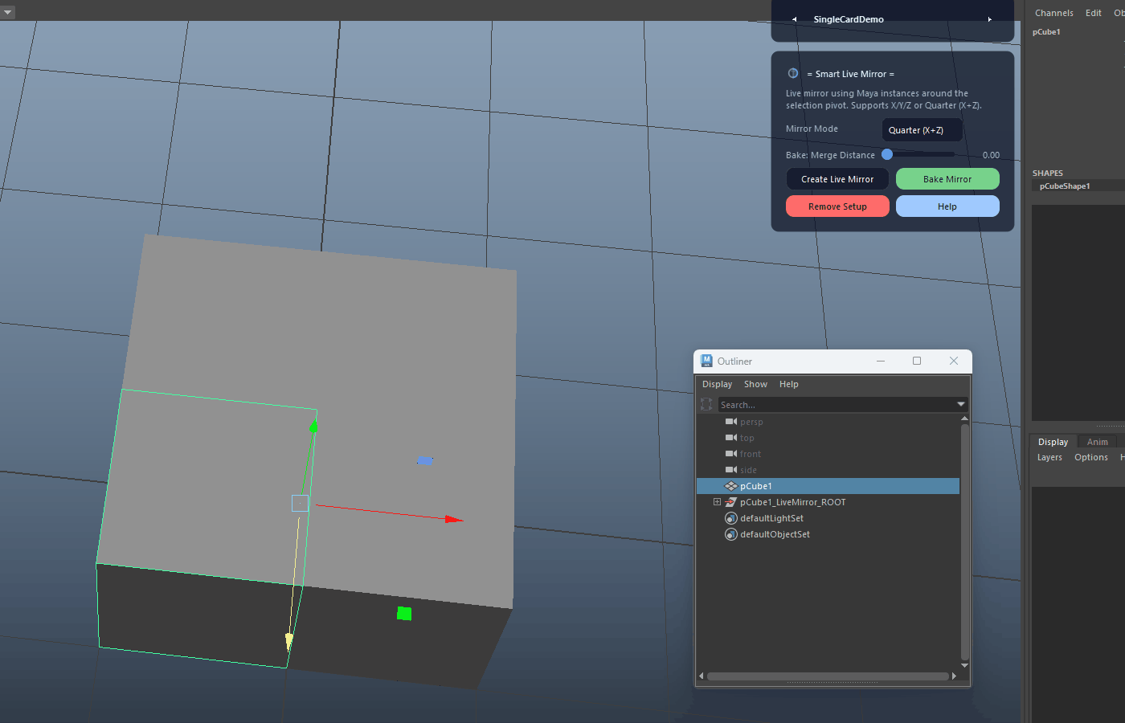The image size is (1125, 723).
Task: Minimize the Outliner window
Action: (x=881, y=361)
